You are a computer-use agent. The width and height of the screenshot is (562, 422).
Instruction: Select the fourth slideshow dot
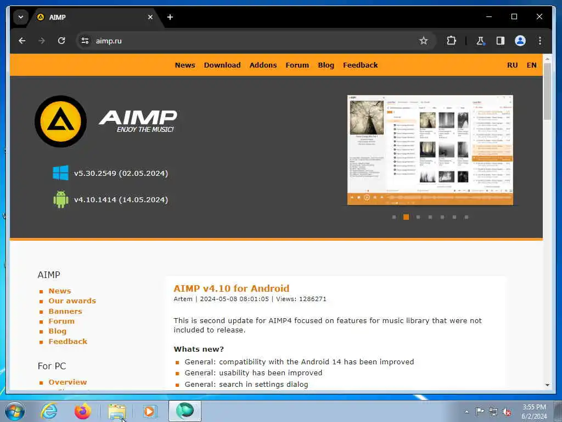point(430,217)
